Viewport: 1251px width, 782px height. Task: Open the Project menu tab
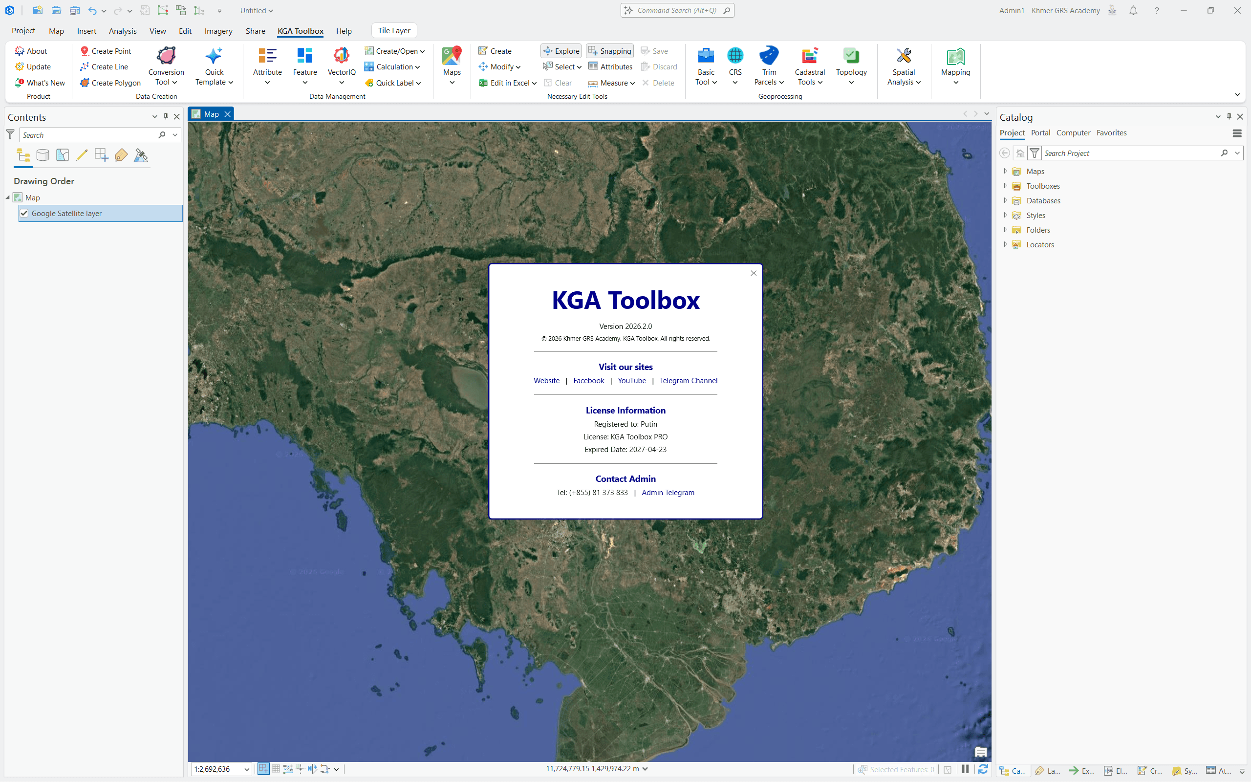(23, 30)
